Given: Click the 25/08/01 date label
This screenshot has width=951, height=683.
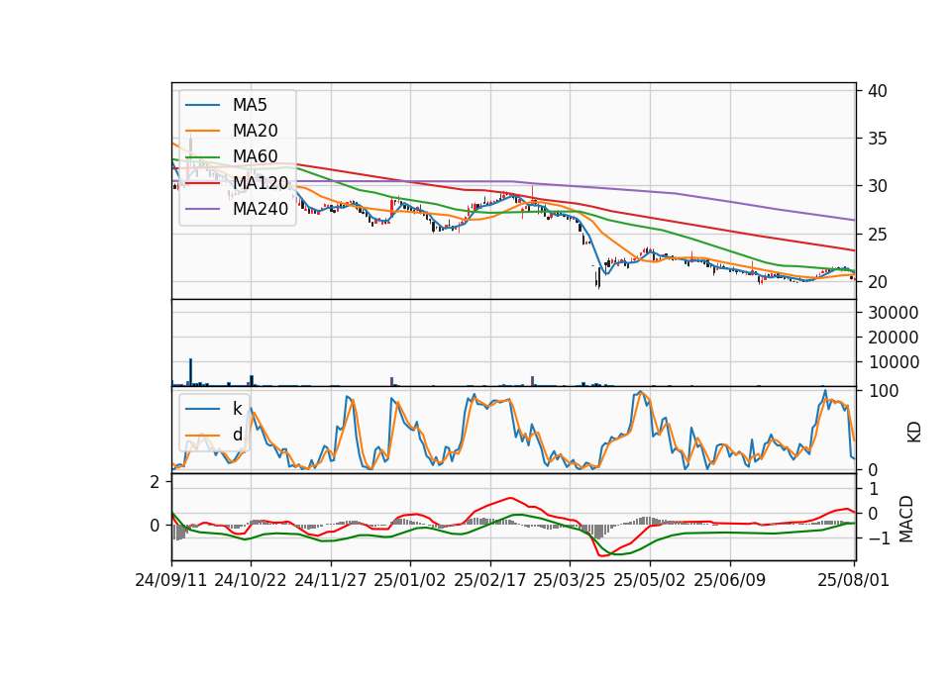Looking at the screenshot, I should (853, 580).
